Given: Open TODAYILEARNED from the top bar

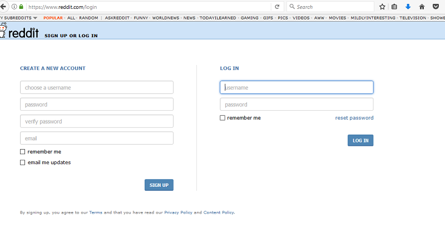Looking at the screenshot, I should (218, 18).
